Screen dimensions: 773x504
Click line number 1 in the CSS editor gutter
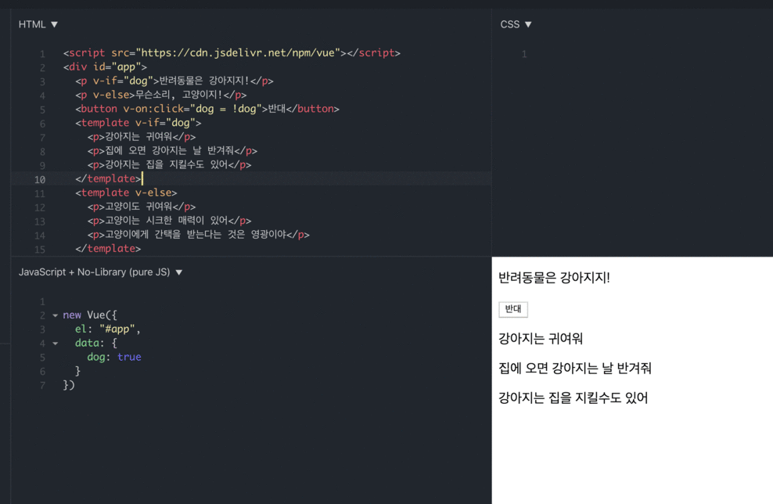[523, 54]
